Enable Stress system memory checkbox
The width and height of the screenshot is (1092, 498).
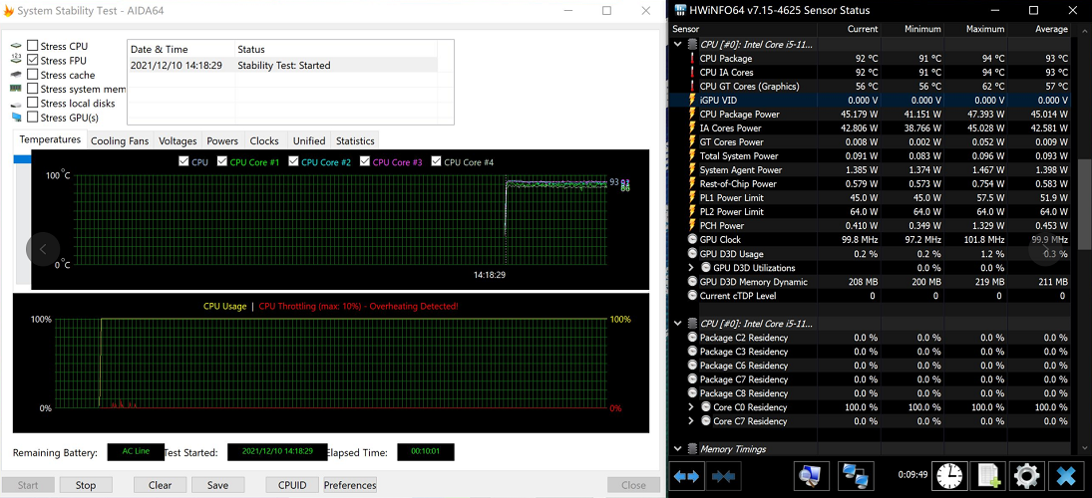(x=32, y=89)
